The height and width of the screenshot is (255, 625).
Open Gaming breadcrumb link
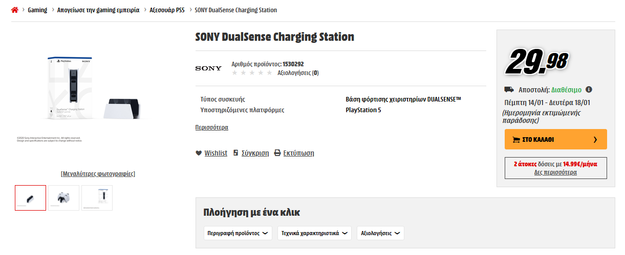37,10
